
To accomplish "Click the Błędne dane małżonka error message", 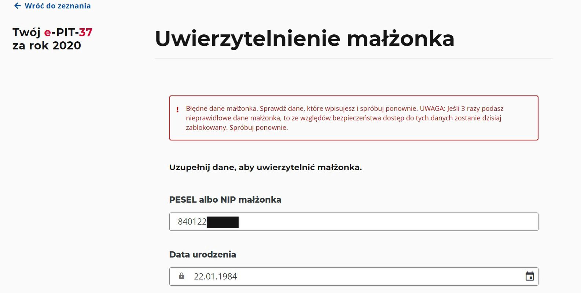I will (x=345, y=118).
